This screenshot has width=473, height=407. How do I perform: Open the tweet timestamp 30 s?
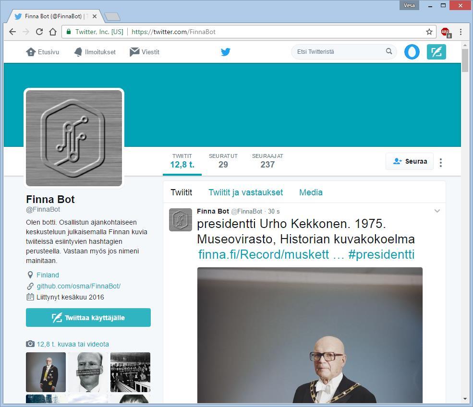coord(274,211)
